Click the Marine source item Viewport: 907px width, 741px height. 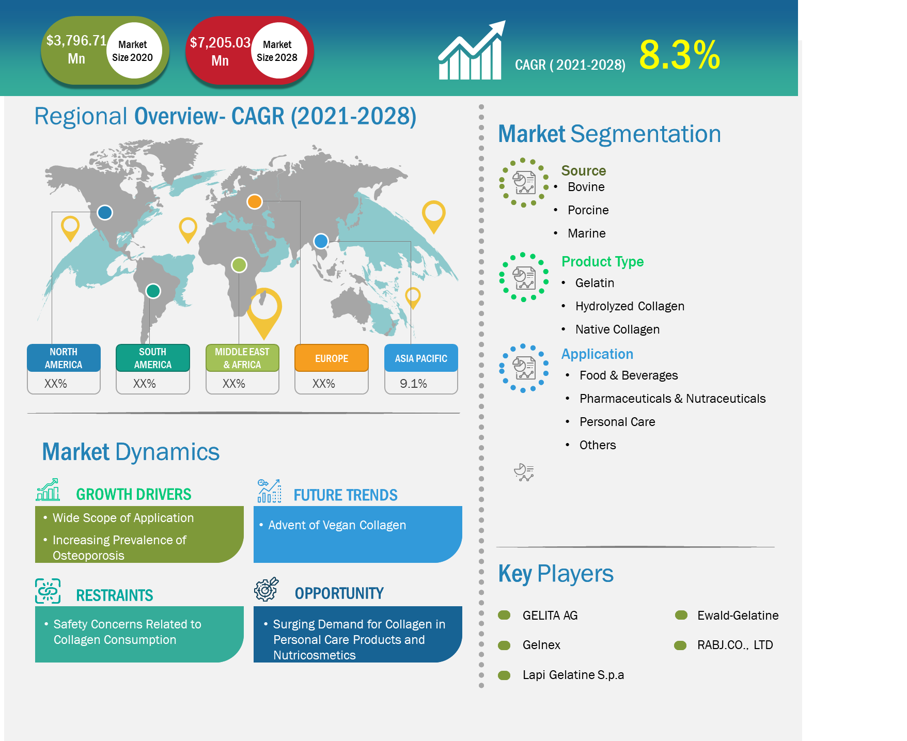point(586,233)
